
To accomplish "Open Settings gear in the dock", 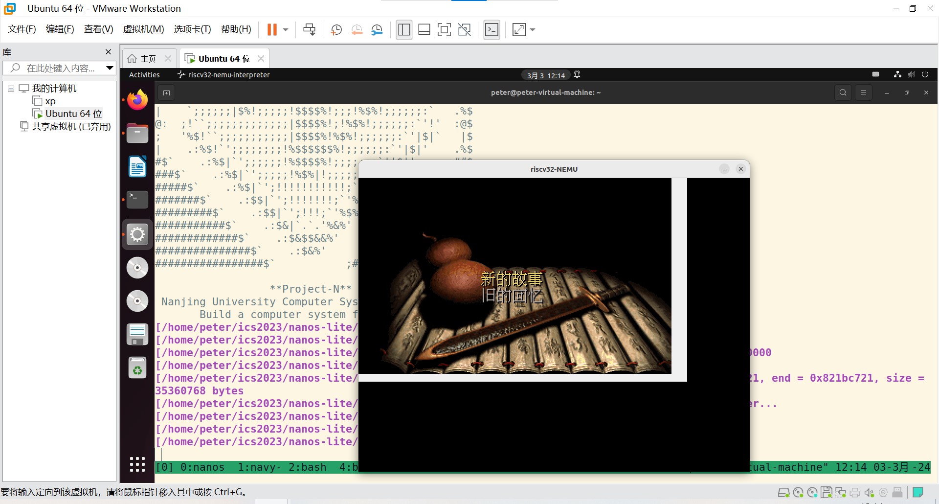I will tap(137, 234).
